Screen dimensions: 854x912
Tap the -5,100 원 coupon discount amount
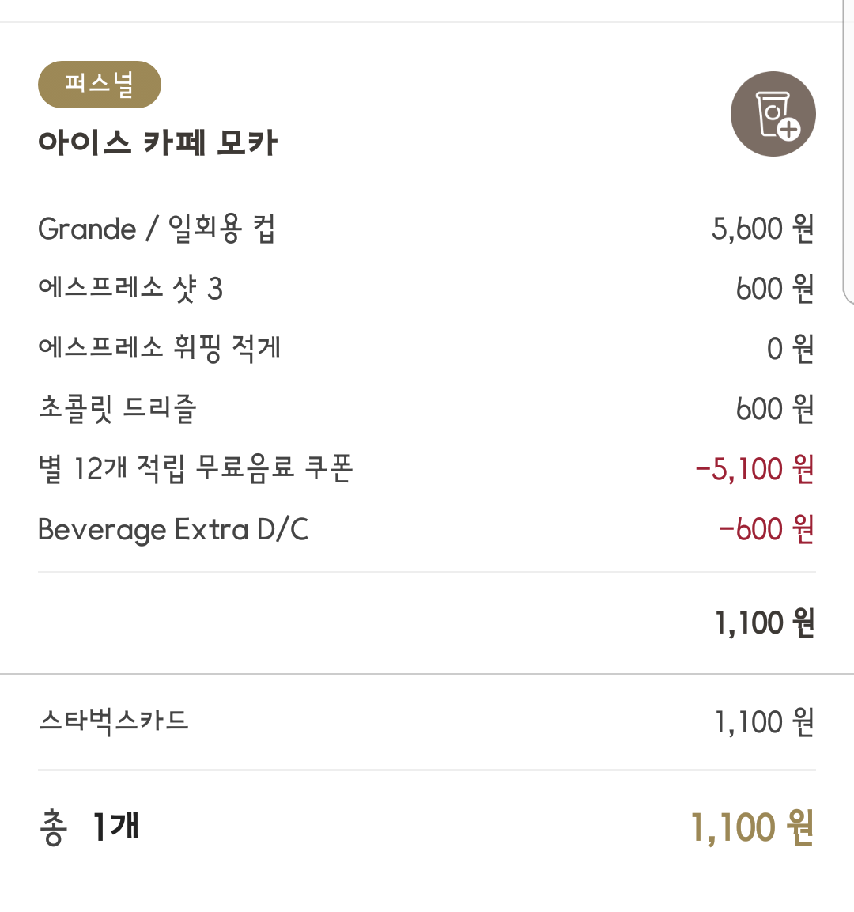(754, 469)
